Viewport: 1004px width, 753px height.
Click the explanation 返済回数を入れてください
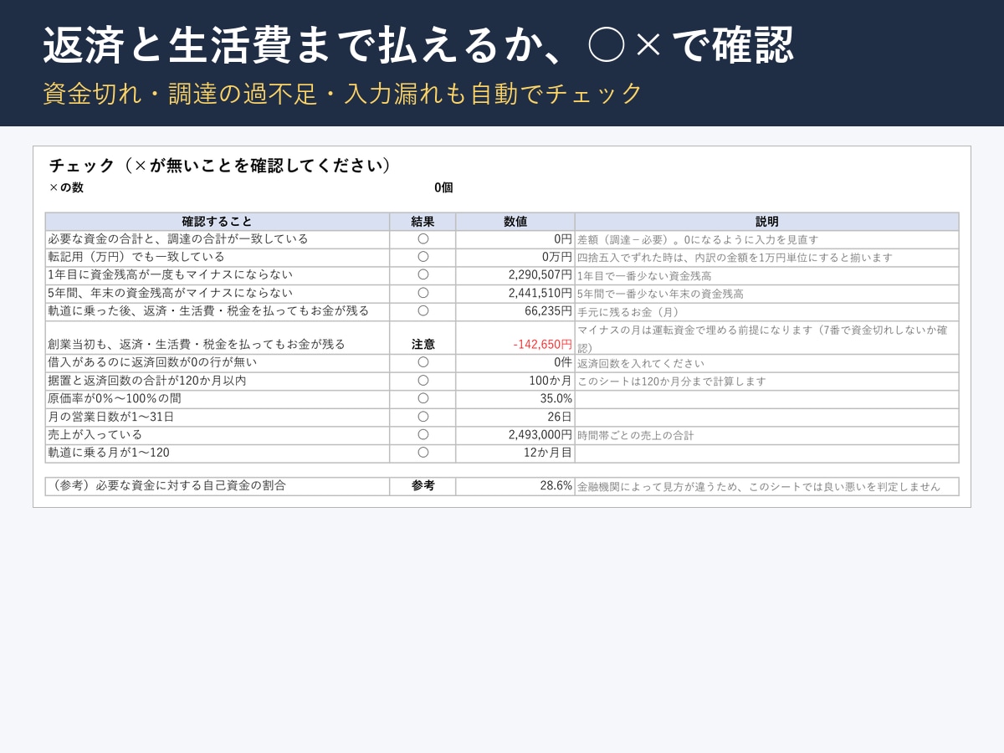pos(641,364)
